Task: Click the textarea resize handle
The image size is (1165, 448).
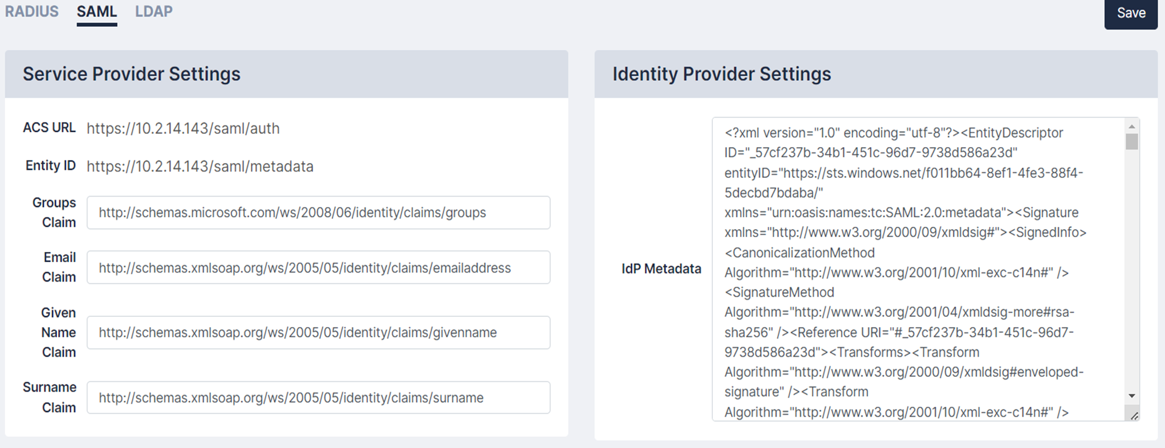Action: [1134, 416]
